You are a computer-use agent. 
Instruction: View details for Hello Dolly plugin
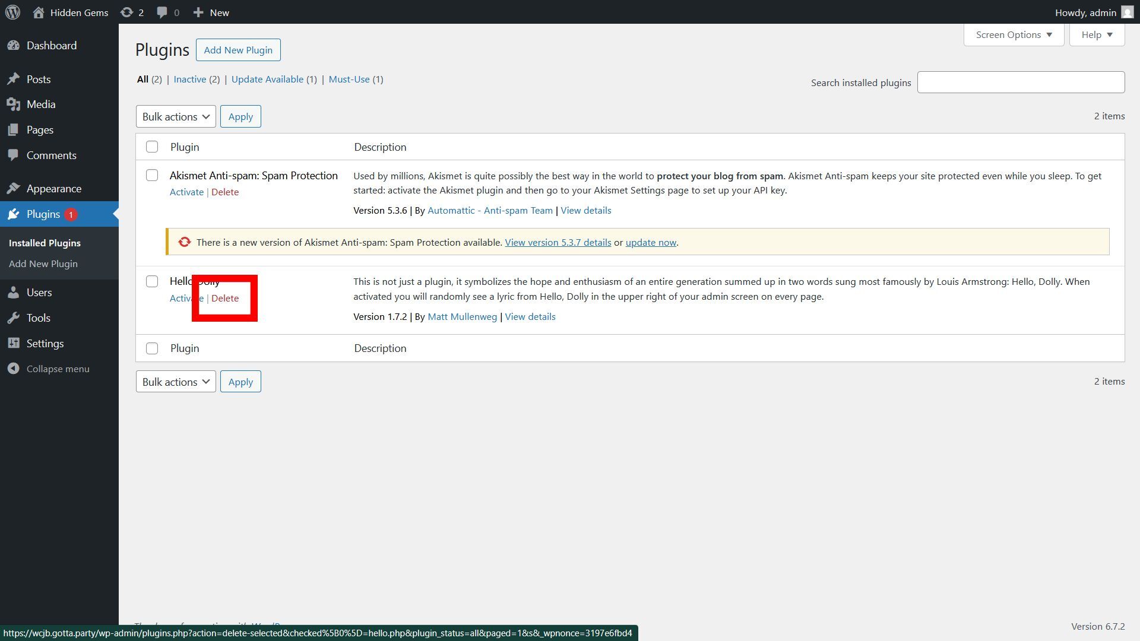point(530,316)
